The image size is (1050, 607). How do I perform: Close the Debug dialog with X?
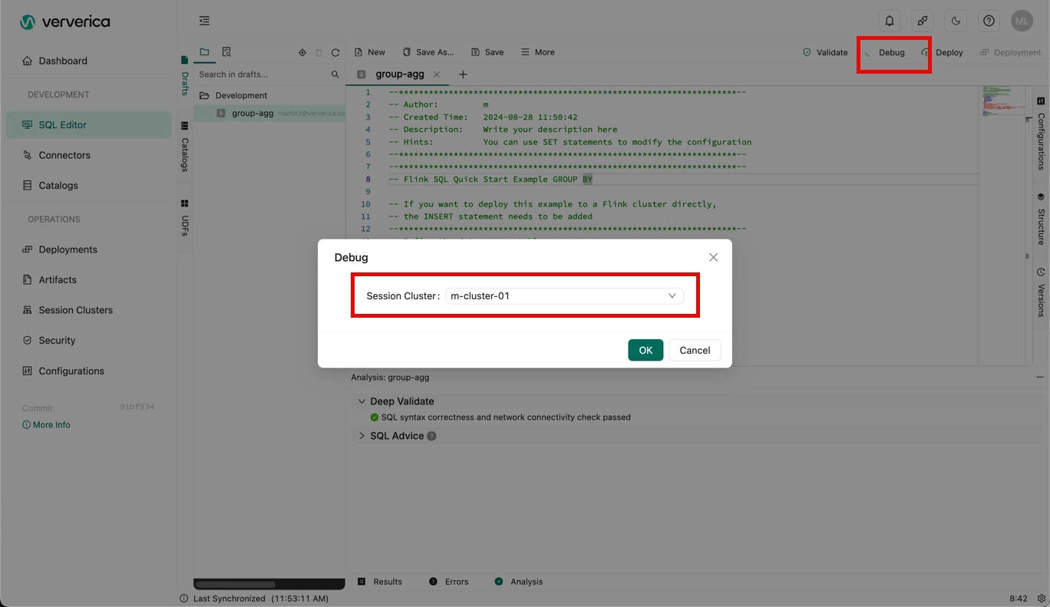713,257
